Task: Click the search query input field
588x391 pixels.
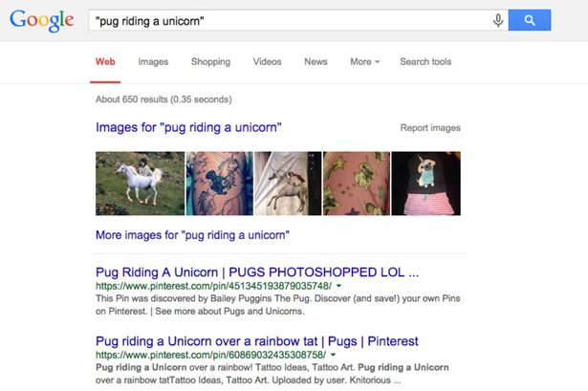Action: 289,20
